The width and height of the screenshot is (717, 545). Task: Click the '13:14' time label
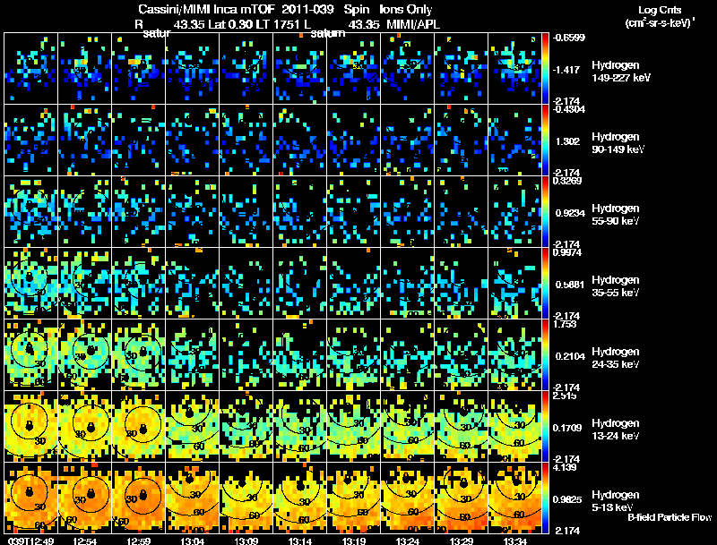(x=300, y=541)
